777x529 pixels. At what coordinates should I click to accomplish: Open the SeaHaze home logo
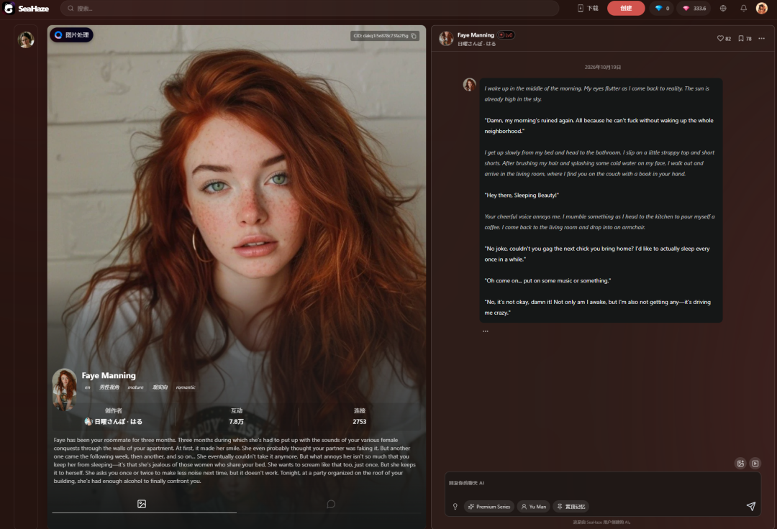tap(27, 9)
